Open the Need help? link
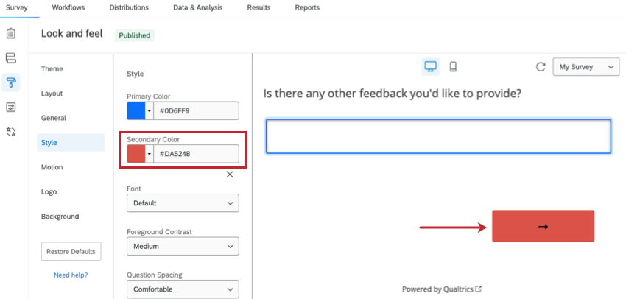The image size is (626, 299). (71, 275)
